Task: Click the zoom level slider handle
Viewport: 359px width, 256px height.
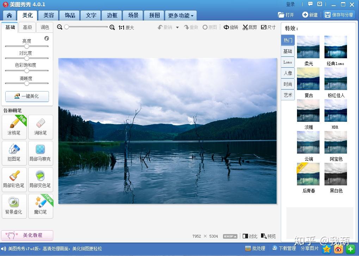Action: 67,27
